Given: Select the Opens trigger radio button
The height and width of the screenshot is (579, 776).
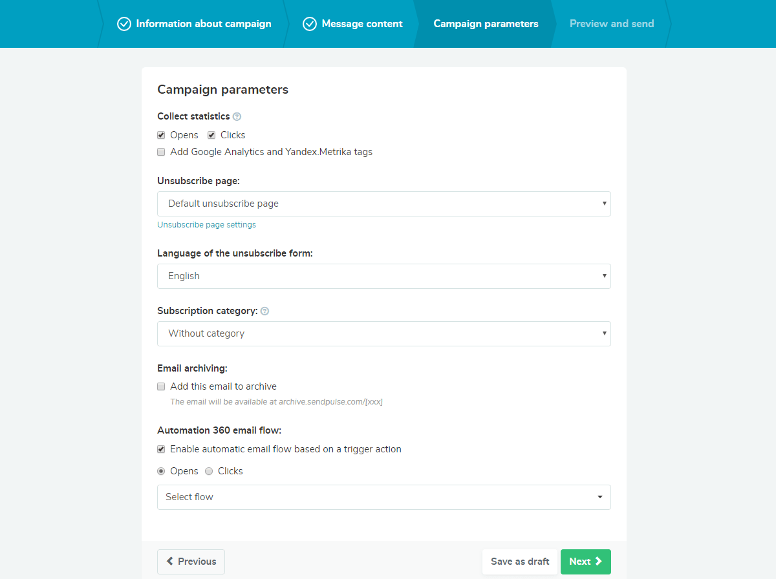Looking at the screenshot, I should click(x=161, y=471).
